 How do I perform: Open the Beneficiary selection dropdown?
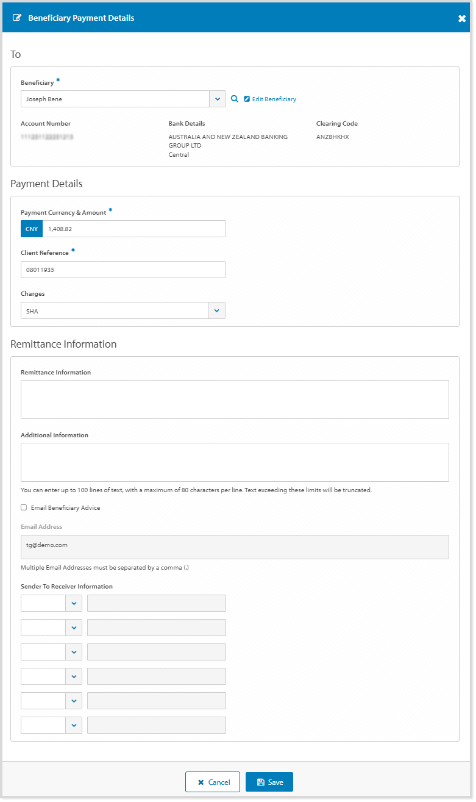[217, 98]
